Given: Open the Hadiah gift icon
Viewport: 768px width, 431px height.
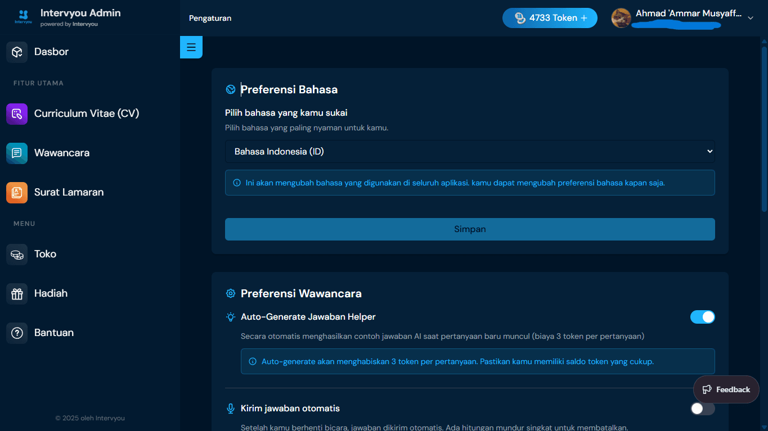Looking at the screenshot, I should tap(17, 293).
